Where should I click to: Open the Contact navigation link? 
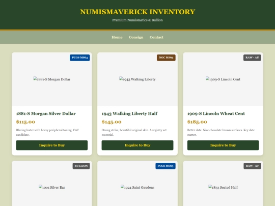coord(156,37)
